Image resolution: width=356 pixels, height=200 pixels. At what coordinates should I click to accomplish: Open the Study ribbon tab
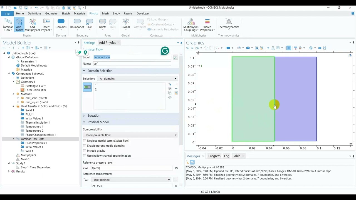(116, 13)
